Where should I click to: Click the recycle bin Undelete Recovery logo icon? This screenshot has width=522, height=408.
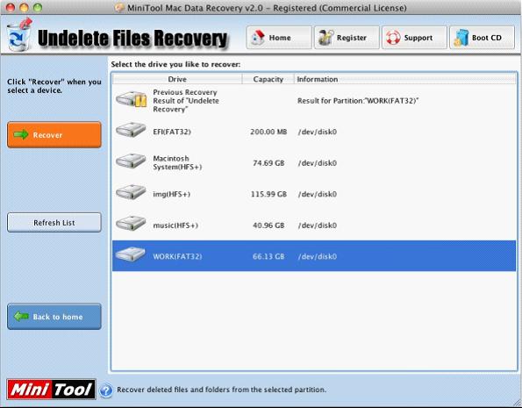click(x=19, y=35)
